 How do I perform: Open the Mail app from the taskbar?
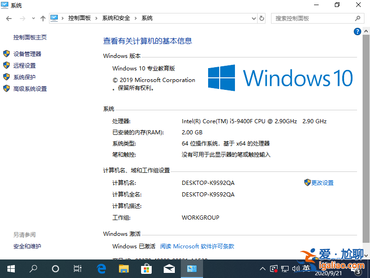[169, 268]
